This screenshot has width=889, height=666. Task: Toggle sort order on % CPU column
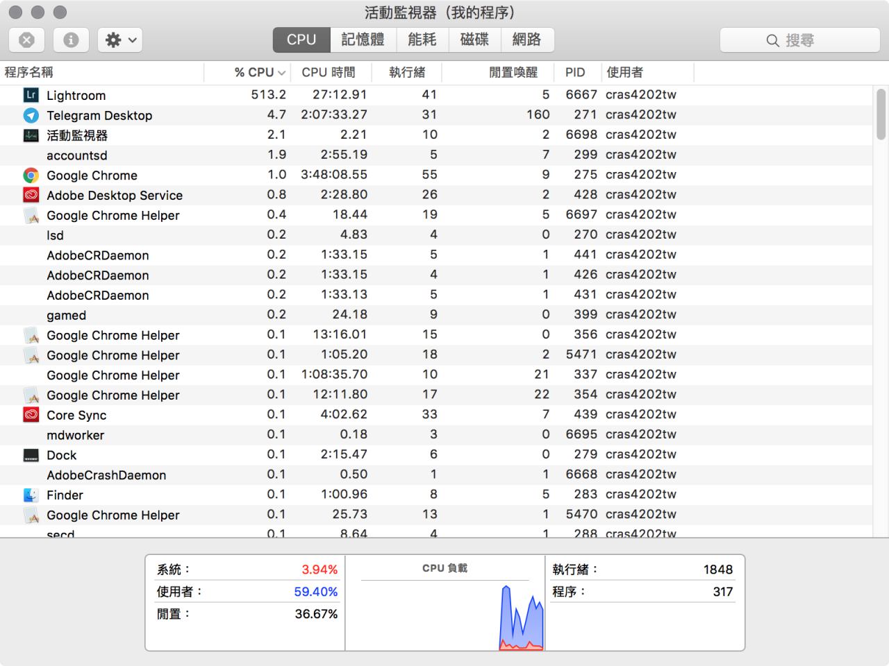click(x=259, y=72)
